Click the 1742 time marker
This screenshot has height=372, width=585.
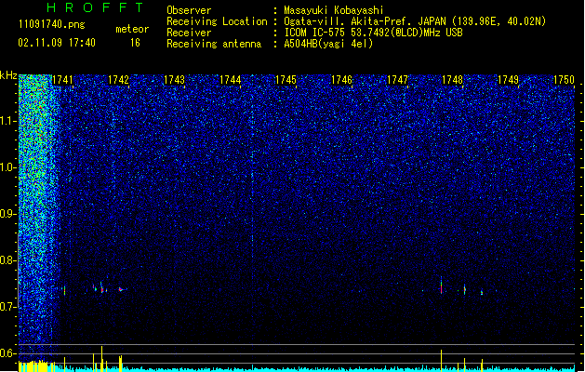point(118,80)
